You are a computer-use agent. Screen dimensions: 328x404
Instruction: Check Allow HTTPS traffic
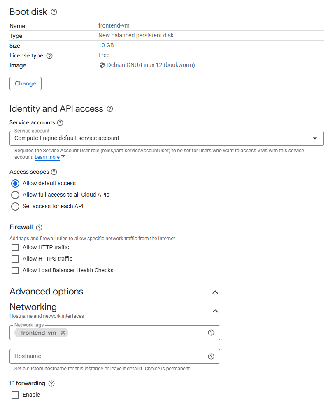click(15, 259)
